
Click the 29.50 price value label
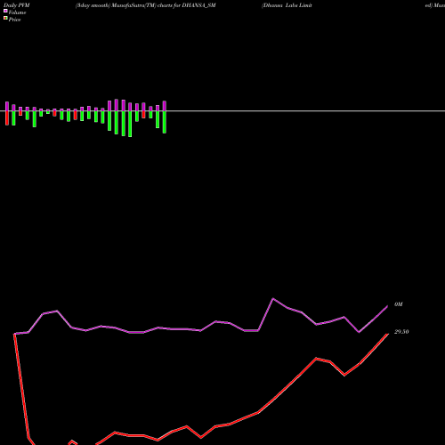point(401,332)
